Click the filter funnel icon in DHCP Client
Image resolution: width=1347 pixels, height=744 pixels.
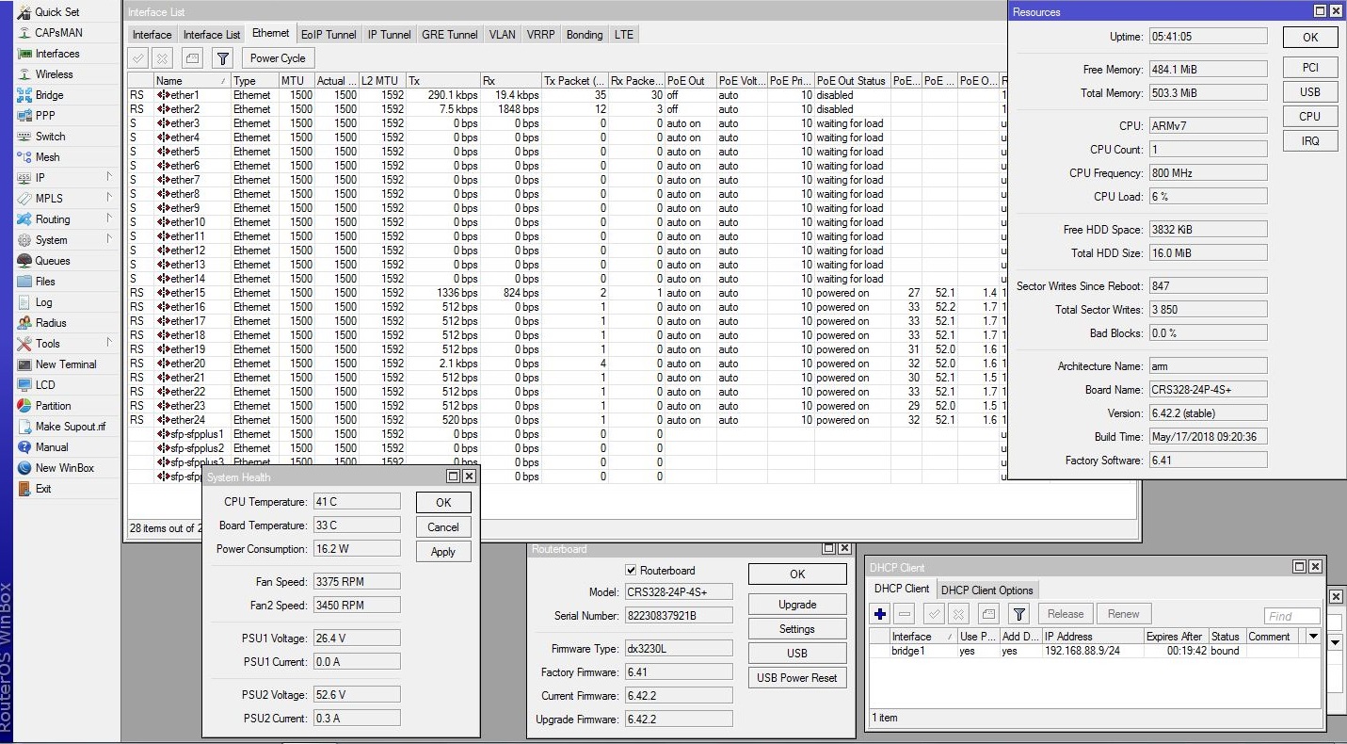click(x=1018, y=614)
